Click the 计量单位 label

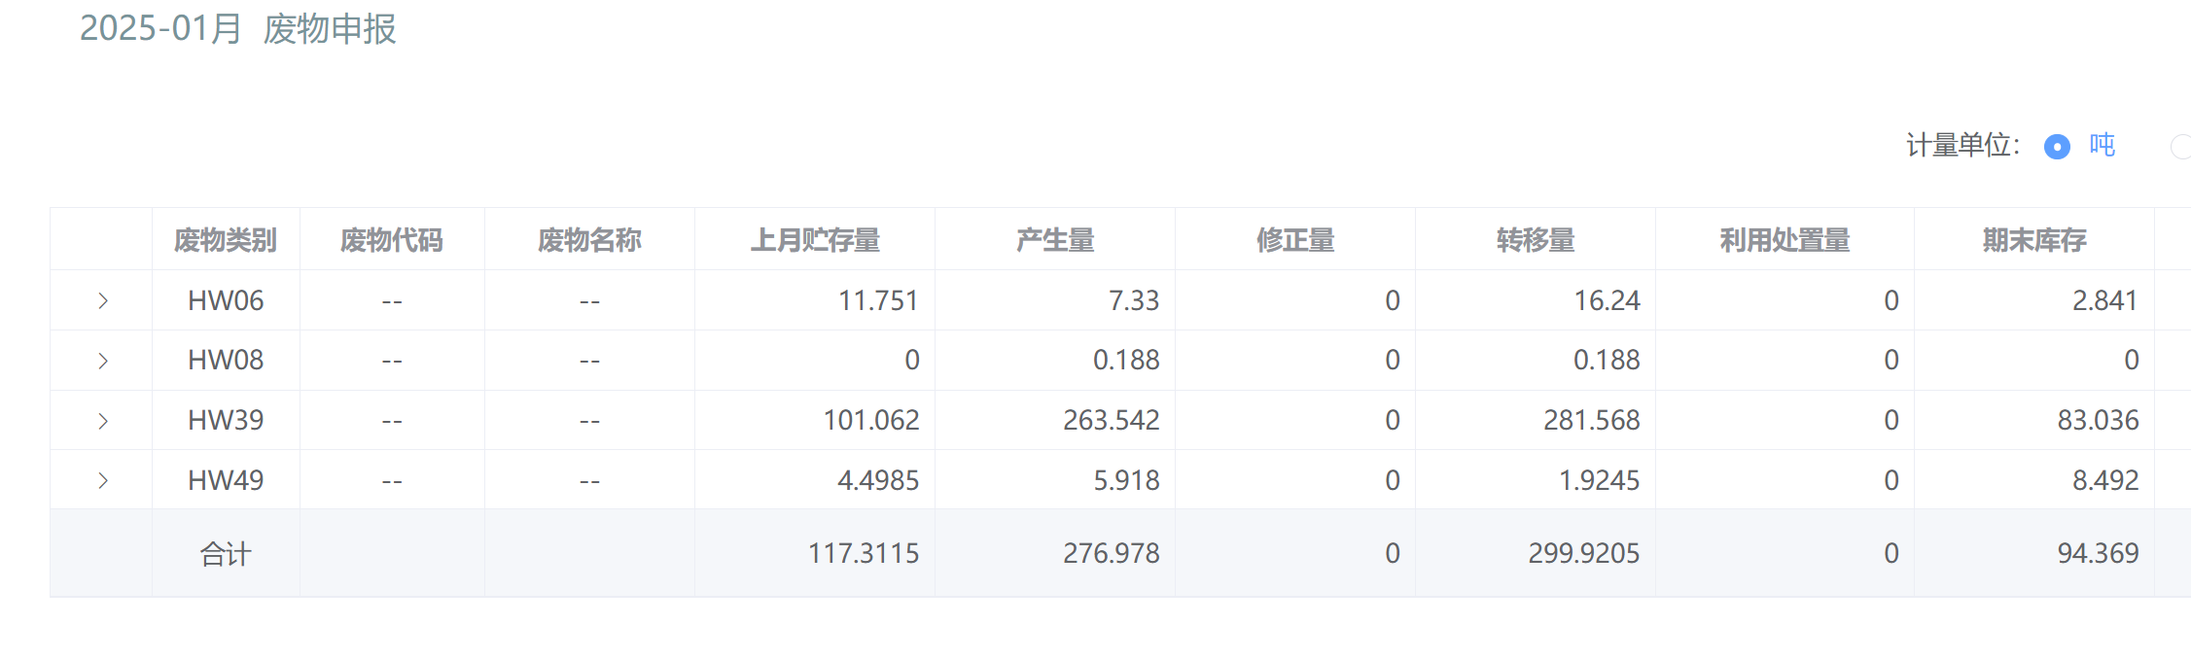pyautogui.click(x=1962, y=146)
